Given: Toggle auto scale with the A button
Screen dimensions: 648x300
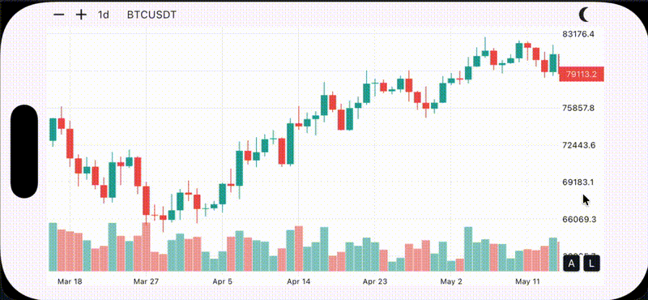Looking at the screenshot, I should pos(572,264).
